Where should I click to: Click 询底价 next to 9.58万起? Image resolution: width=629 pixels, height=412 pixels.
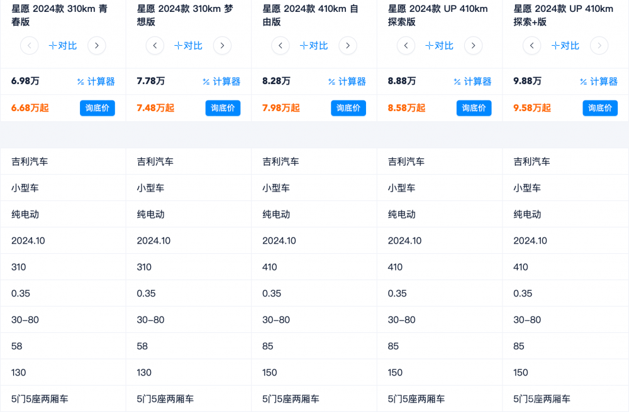[x=600, y=108]
